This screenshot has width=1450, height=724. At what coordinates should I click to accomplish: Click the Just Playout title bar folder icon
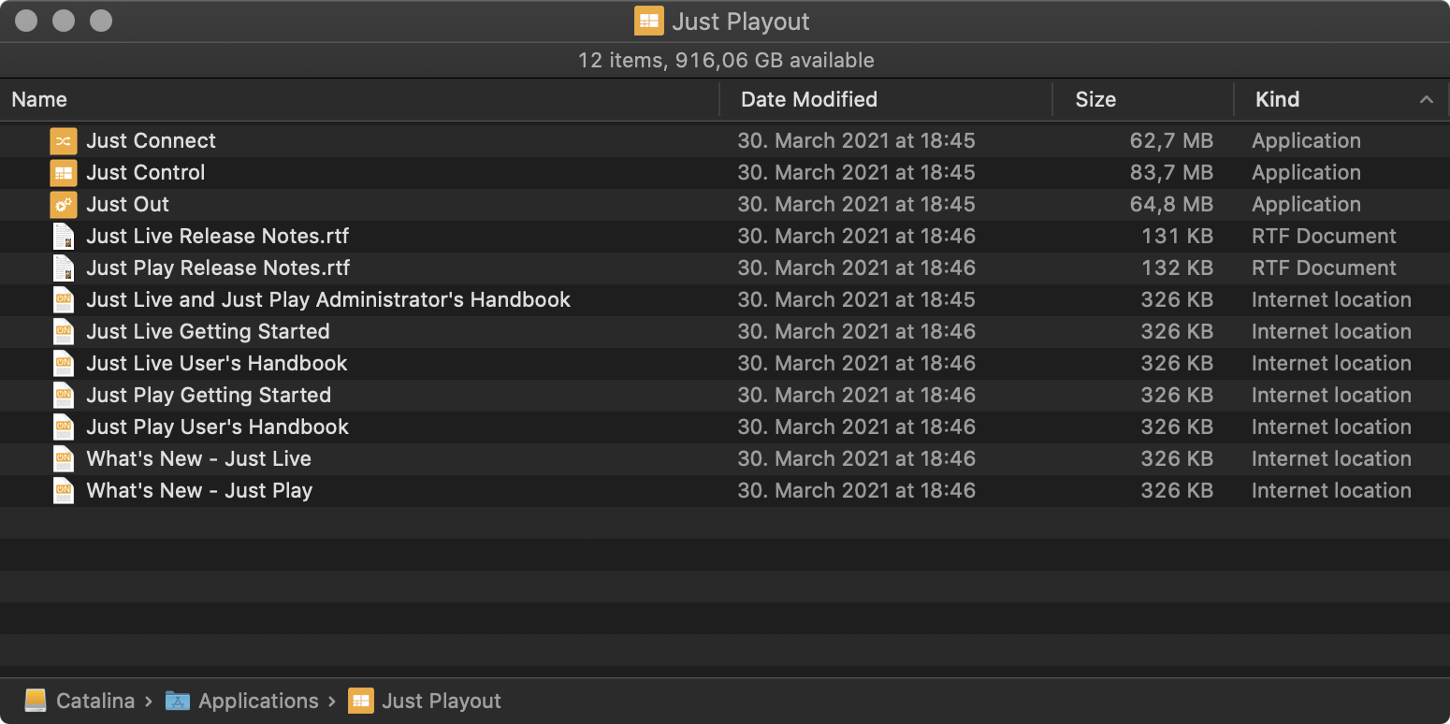649,21
